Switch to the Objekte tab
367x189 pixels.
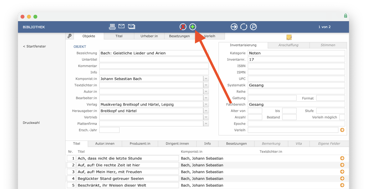click(89, 36)
